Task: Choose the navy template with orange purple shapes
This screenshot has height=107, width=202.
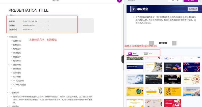Action: click(x=173, y=67)
